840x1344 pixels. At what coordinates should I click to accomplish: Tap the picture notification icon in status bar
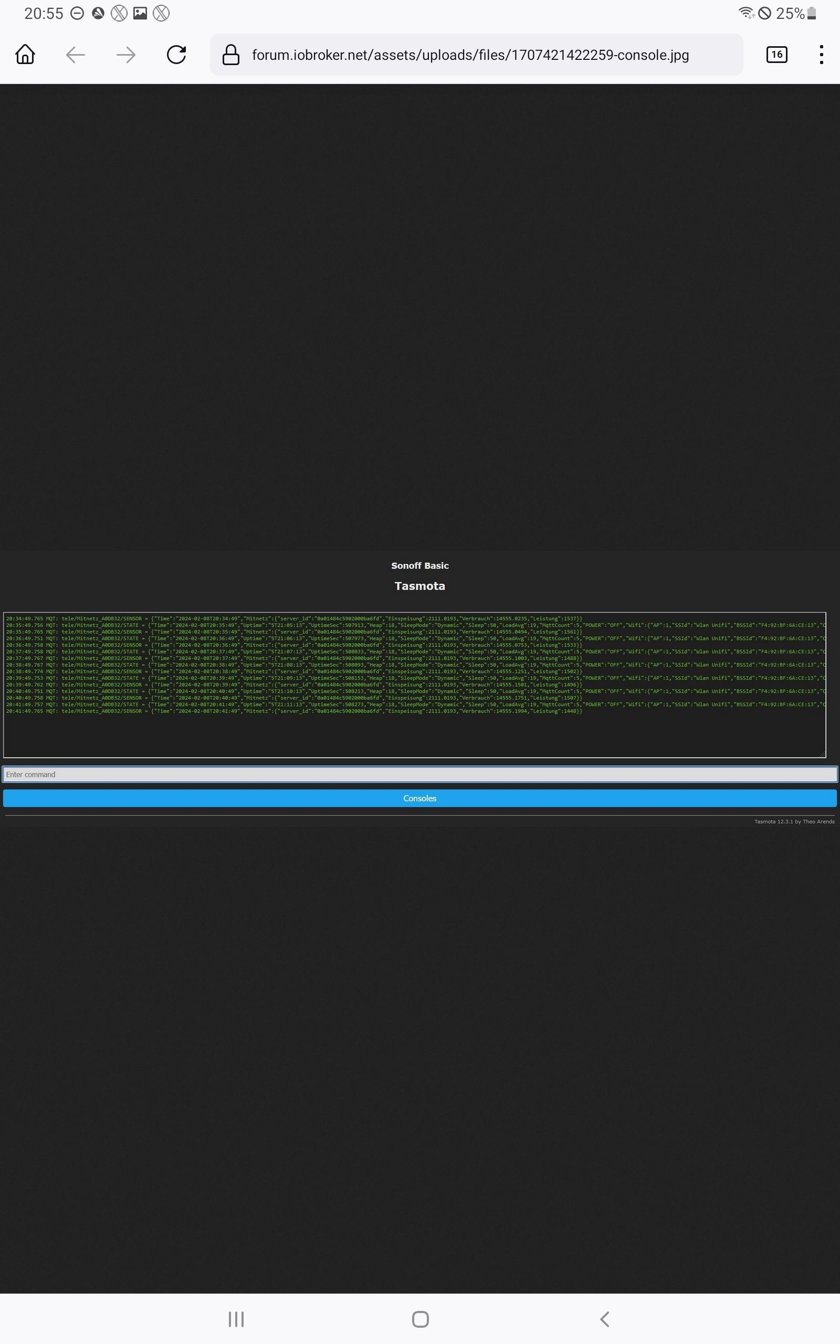(x=140, y=13)
